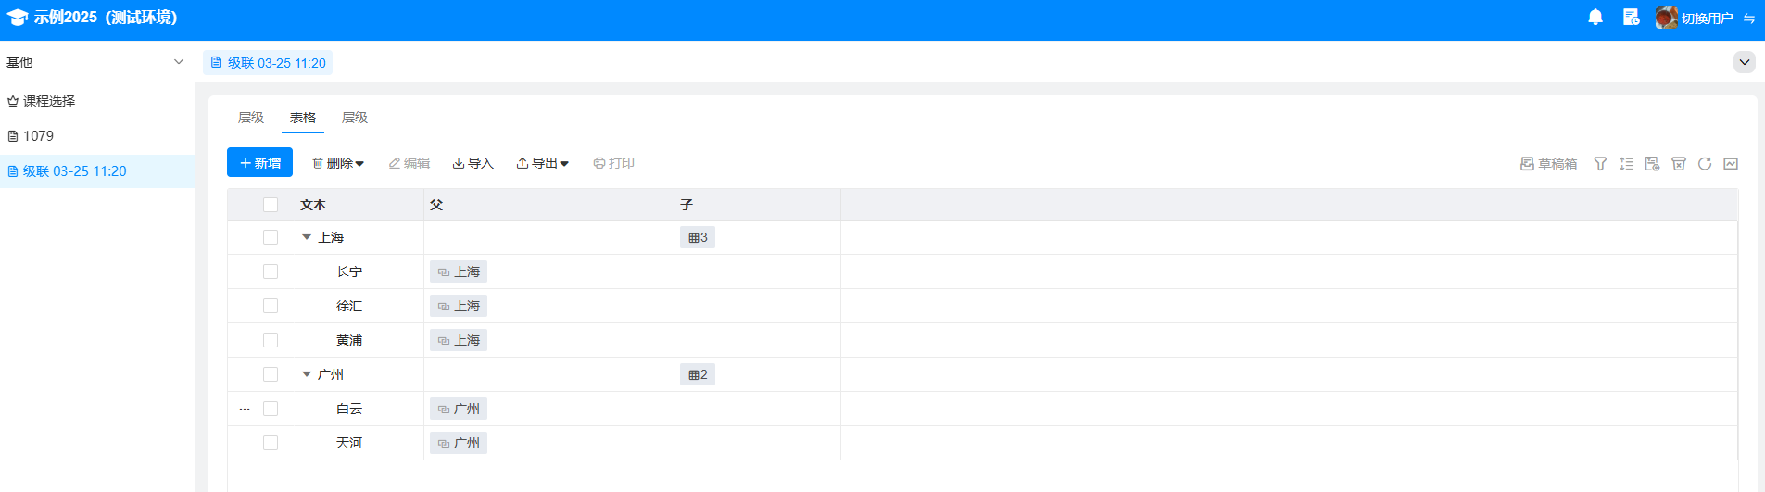Check the 天河 row checkbox
The width and height of the screenshot is (1765, 492).
click(x=271, y=443)
